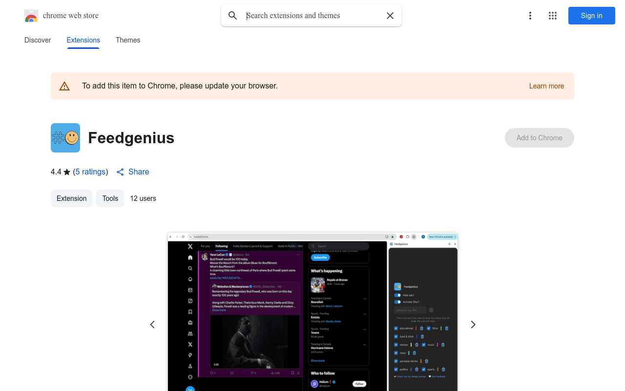Show next screenshot with right chevron
This screenshot has height=391, width=625.
tap(473, 325)
